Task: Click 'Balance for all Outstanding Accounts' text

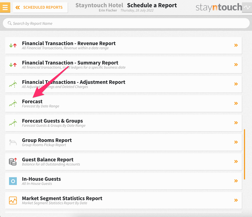Action: [51, 164]
